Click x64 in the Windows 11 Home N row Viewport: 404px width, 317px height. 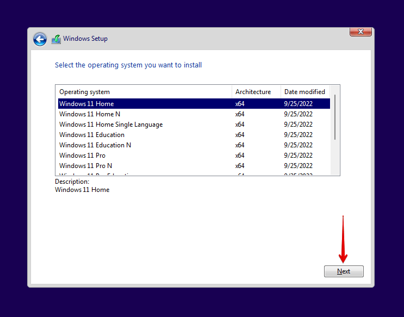pos(240,114)
